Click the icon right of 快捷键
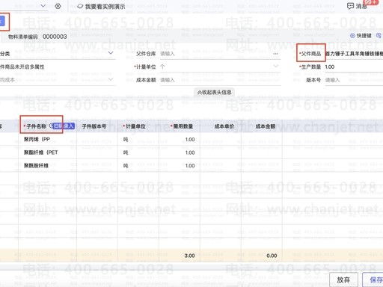This screenshot has width=383, height=287. (x=379, y=36)
